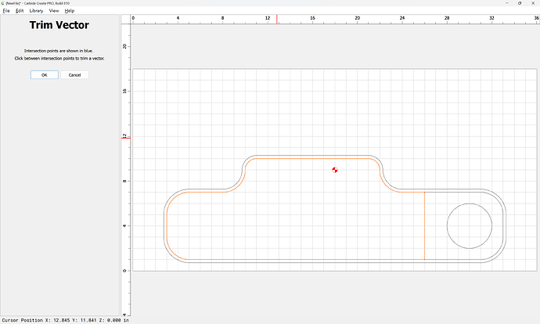Screen dimensions: 540x324
Task: Open the Help menu
Action: tap(69, 11)
